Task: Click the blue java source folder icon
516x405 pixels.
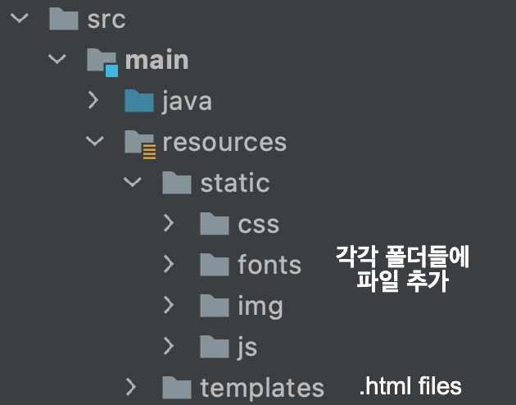Action: point(139,100)
